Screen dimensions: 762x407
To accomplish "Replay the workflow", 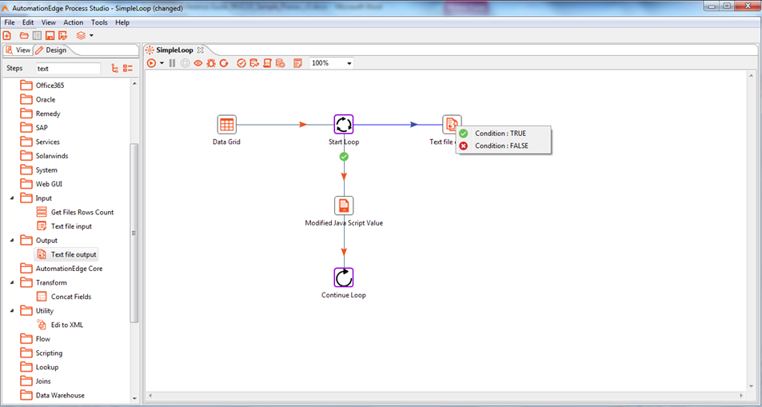I will click(x=224, y=62).
